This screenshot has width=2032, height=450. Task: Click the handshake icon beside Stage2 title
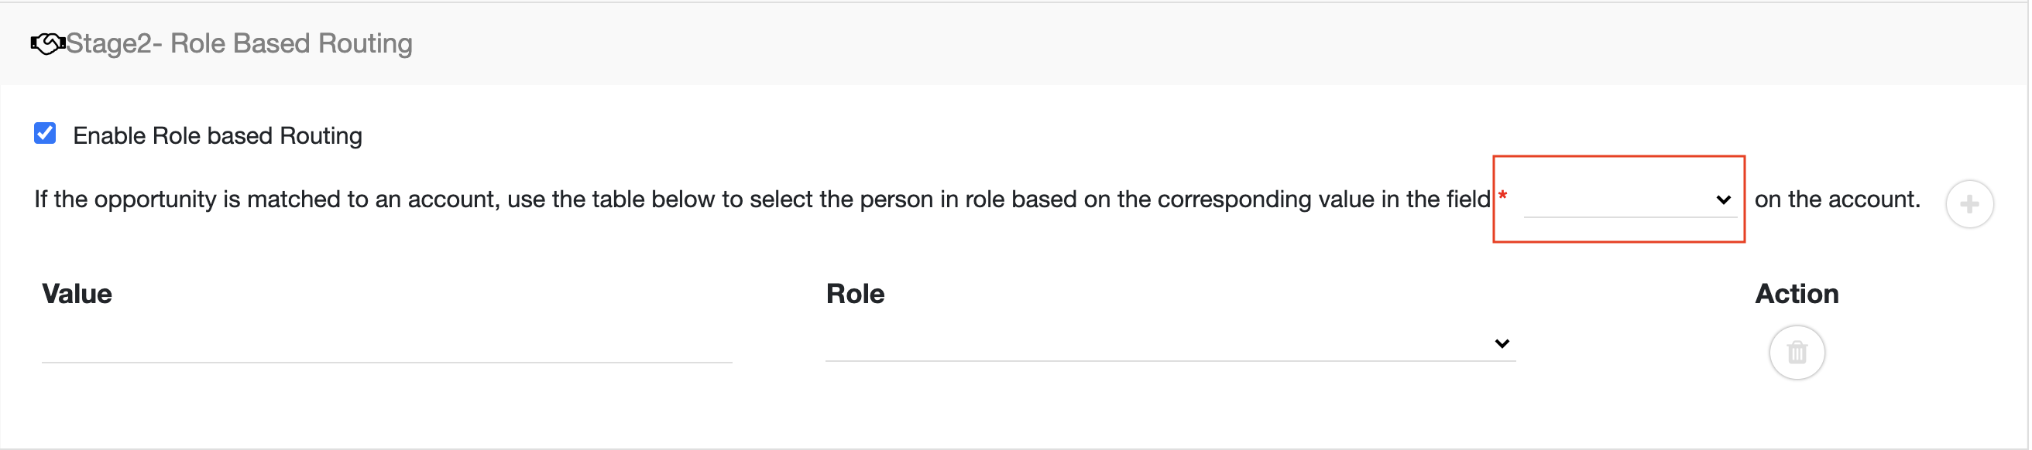pyautogui.click(x=47, y=43)
